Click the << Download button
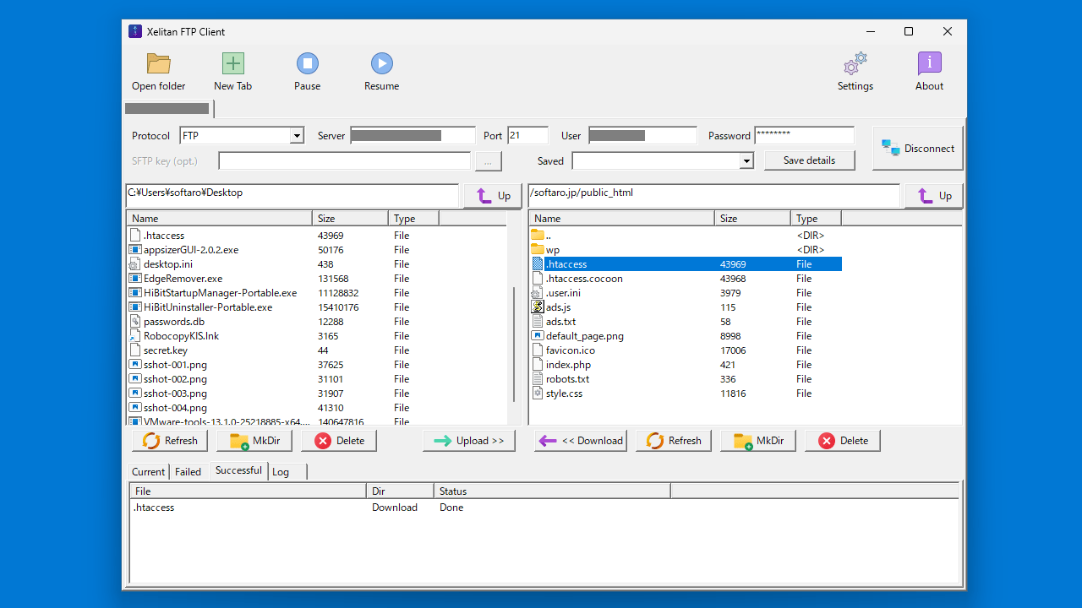The width and height of the screenshot is (1082, 608). [x=581, y=441]
